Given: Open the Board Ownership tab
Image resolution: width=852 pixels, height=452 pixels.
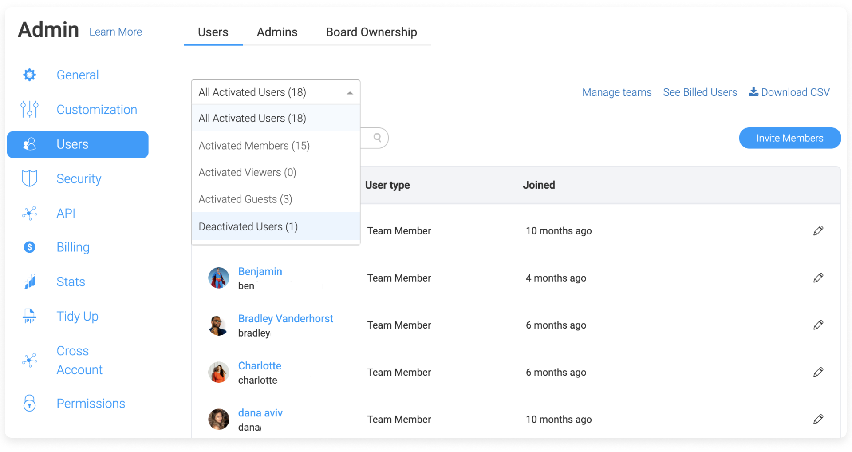Looking at the screenshot, I should click(371, 32).
